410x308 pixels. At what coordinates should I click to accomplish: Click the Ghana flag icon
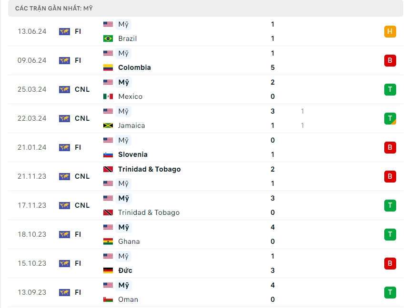pyautogui.click(x=108, y=241)
